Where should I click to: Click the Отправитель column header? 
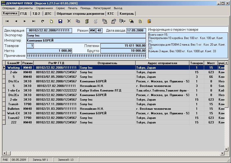tap(107, 63)
